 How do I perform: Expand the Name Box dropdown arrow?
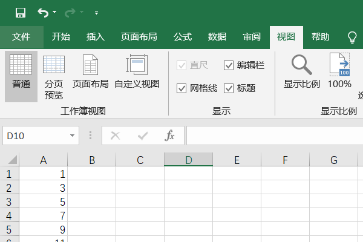pyautogui.click(x=73, y=136)
